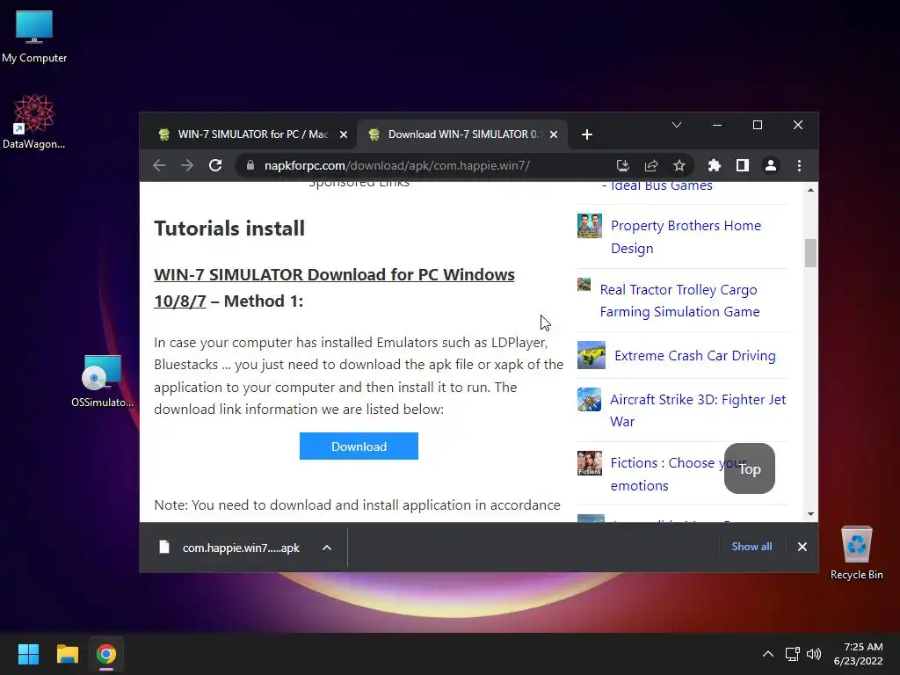Viewport: 900px width, 675px height.
Task: Open File Explorer from taskbar
Action: pyautogui.click(x=67, y=654)
